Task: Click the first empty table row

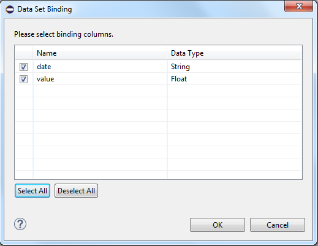Action: coord(158,91)
